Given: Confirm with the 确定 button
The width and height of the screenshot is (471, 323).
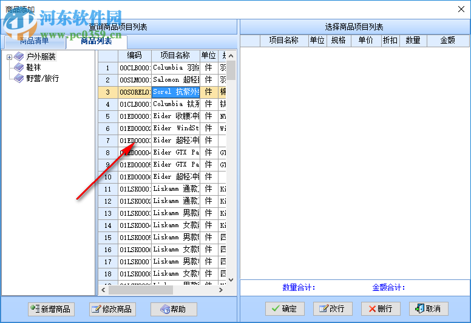Looking at the screenshot, I should (x=285, y=308).
